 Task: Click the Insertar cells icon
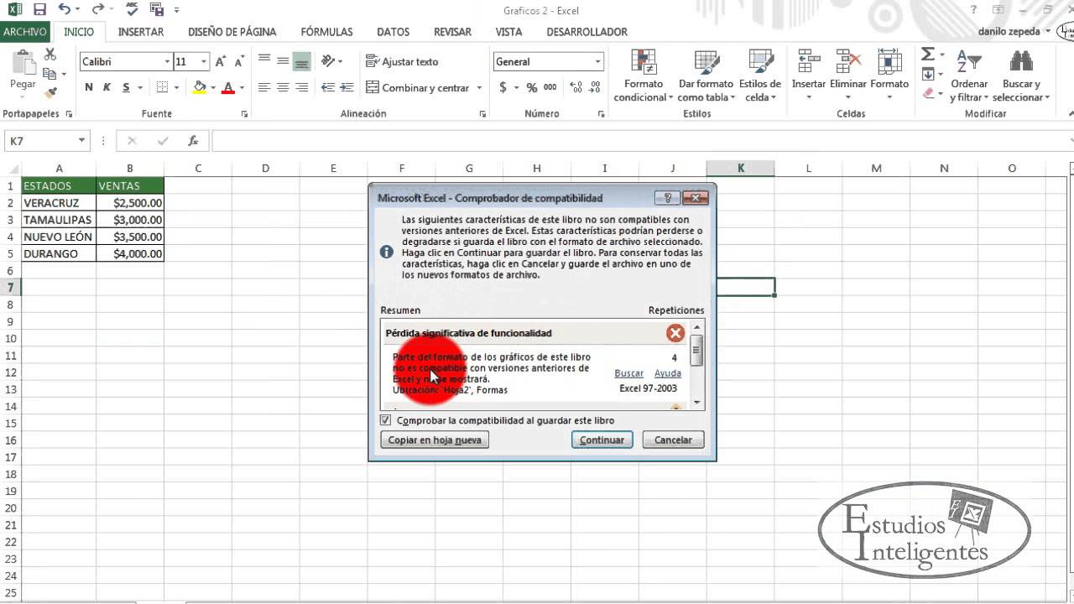(809, 61)
